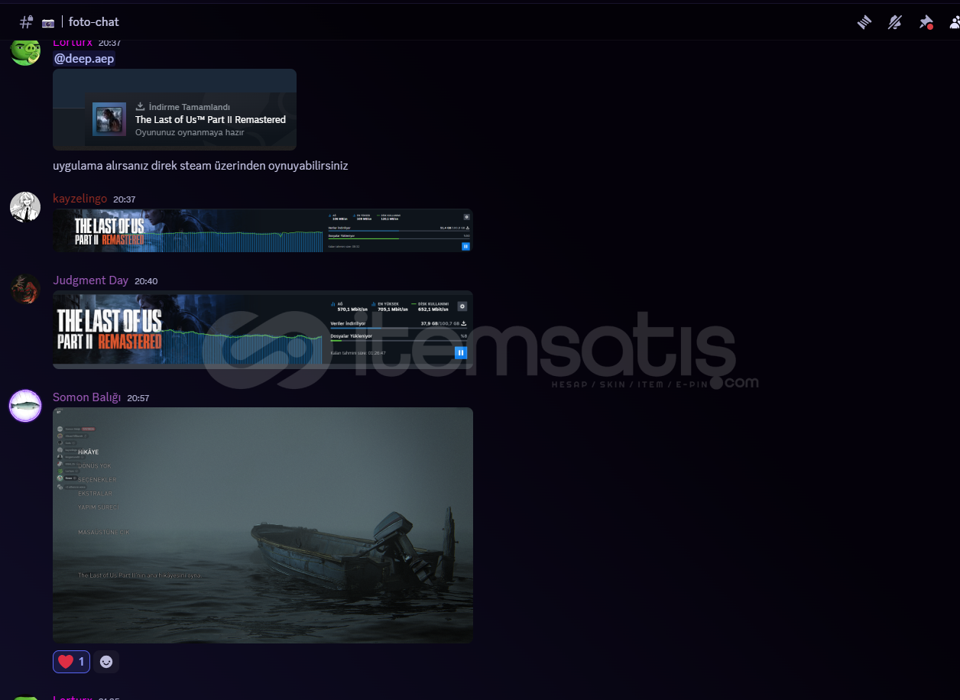
Task: Open kayzelingo's profile avatar
Action: tap(25, 207)
